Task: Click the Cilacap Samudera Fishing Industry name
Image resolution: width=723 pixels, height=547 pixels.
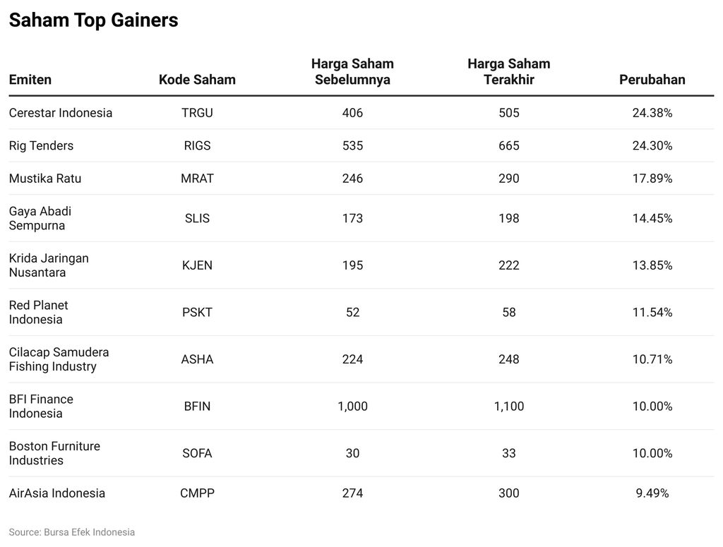Action: 59,359
